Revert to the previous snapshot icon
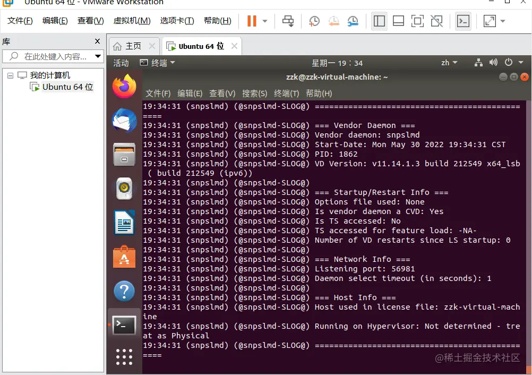 pyautogui.click(x=333, y=21)
